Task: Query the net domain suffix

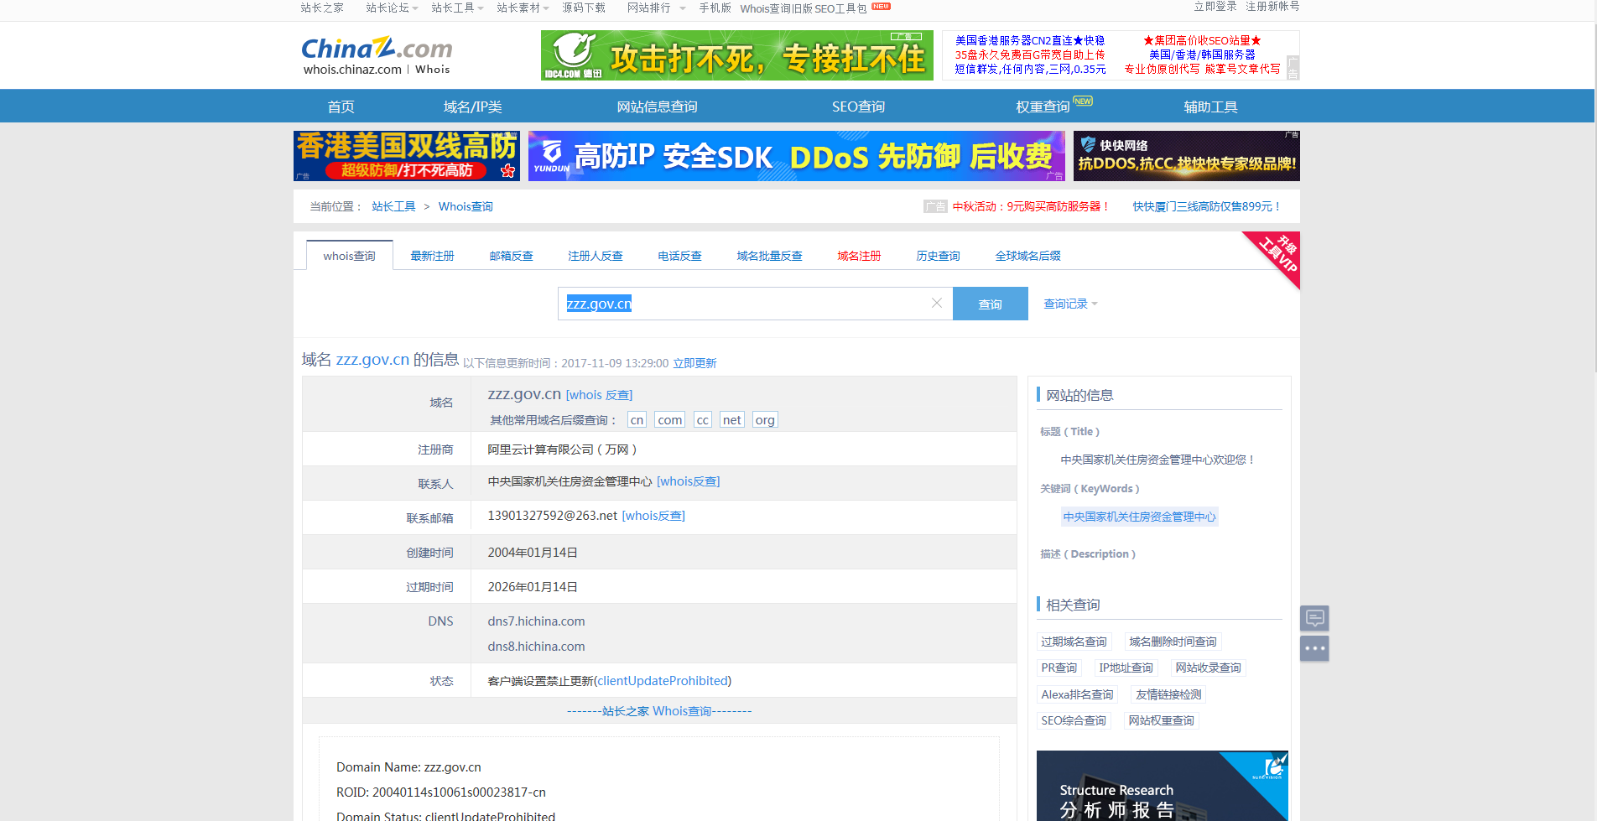Action: [x=732, y=419]
